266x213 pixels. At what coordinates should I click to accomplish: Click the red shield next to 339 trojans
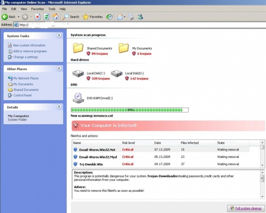(88, 79)
